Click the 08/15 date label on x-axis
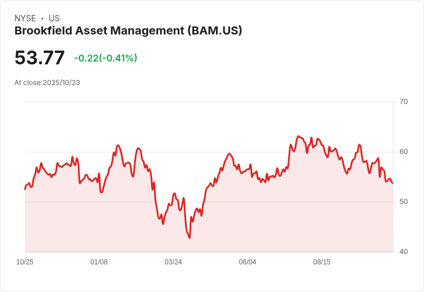The image size is (424, 292). pyautogui.click(x=322, y=262)
